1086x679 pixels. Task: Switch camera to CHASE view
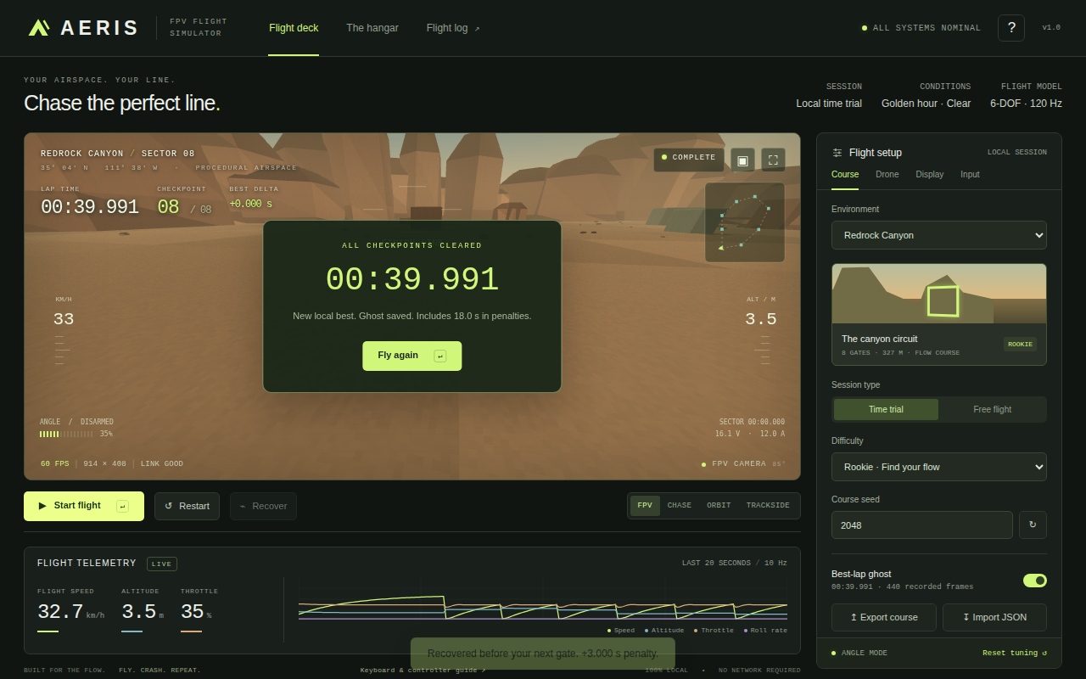680,506
